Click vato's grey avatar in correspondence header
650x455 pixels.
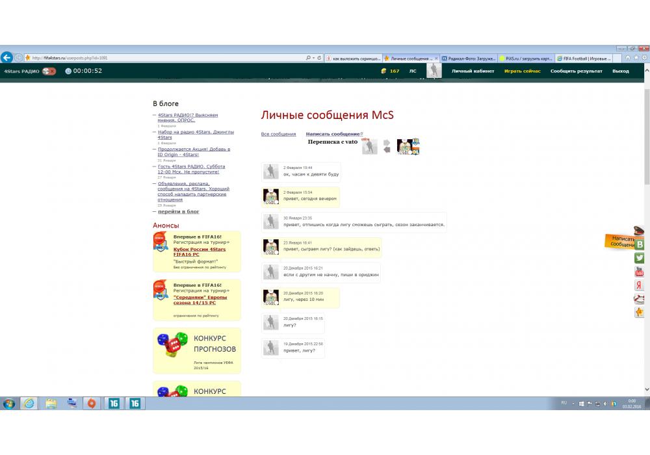tap(369, 147)
